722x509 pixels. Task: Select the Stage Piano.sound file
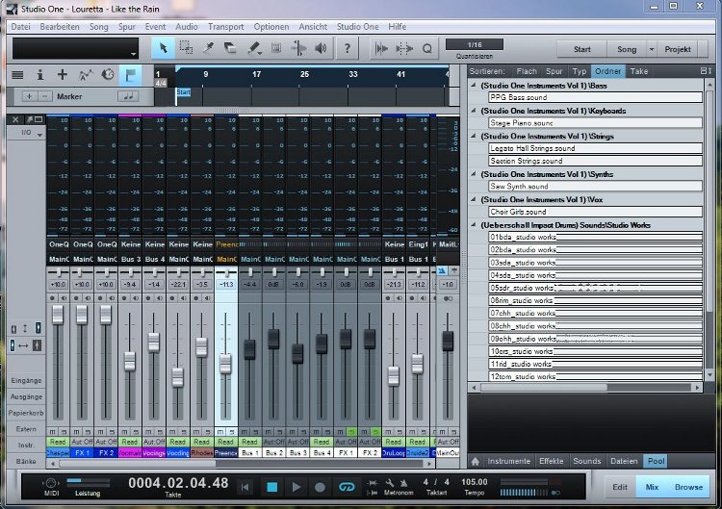(595, 123)
